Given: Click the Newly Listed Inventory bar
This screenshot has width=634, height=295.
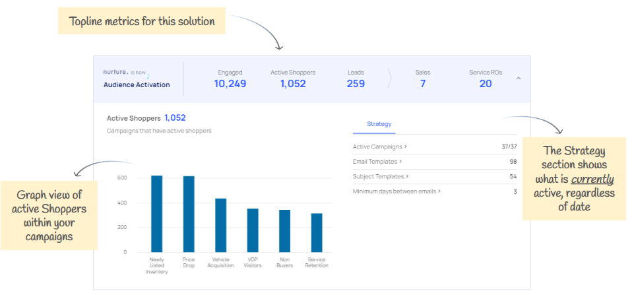Looking at the screenshot, I should 156,214.
